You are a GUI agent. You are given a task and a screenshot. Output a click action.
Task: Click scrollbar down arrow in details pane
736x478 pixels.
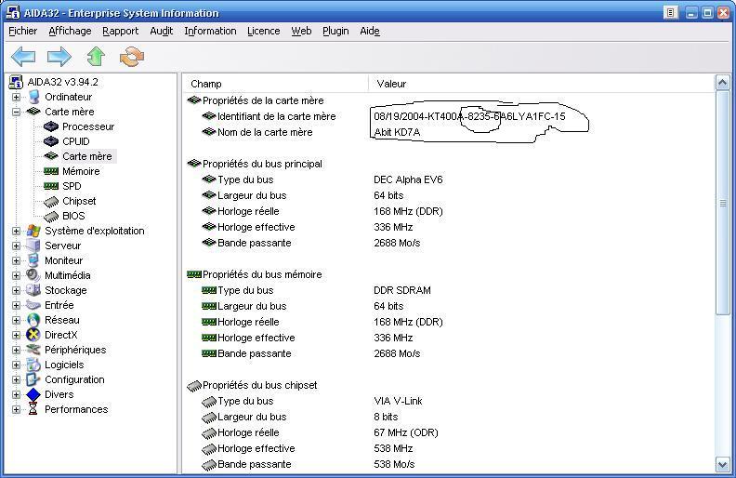click(x=722, y=464)
